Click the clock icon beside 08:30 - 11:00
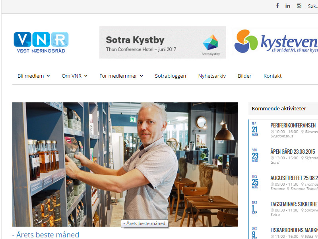318x239 pixels. (272, 210)
